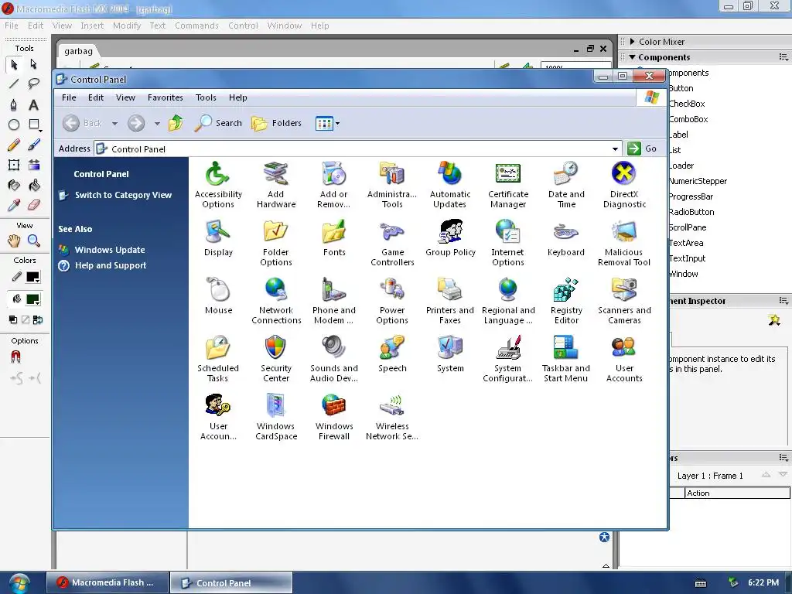Click the taskbar clock showing 6:22 PM
The height and width of the screenshot is (594, 792).
tap(763, 582)
